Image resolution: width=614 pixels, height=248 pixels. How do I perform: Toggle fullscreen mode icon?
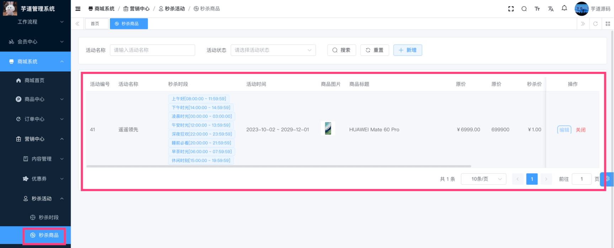coord(511,9)
